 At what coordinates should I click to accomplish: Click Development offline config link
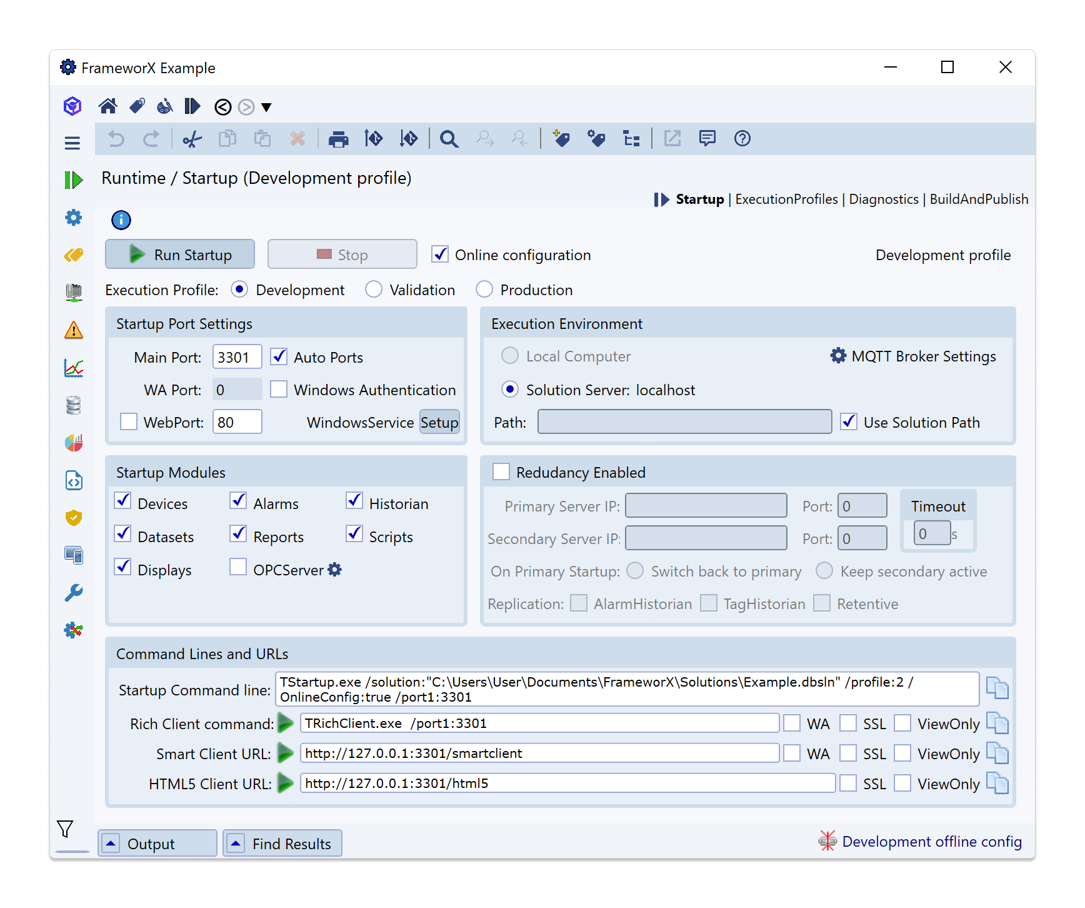click(x=932, y=841)
